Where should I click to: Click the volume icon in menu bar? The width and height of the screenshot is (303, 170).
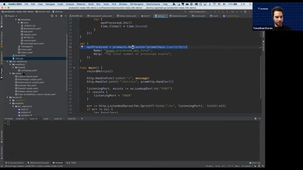(x=224, y=4)
